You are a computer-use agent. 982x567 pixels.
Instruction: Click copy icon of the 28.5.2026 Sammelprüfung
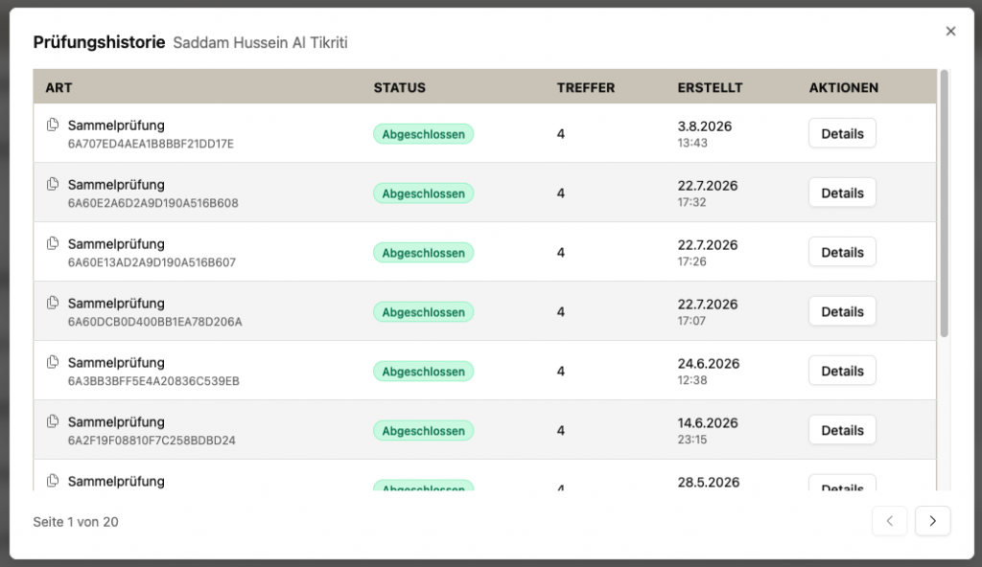pyautogui.click(x=53, y=481)
